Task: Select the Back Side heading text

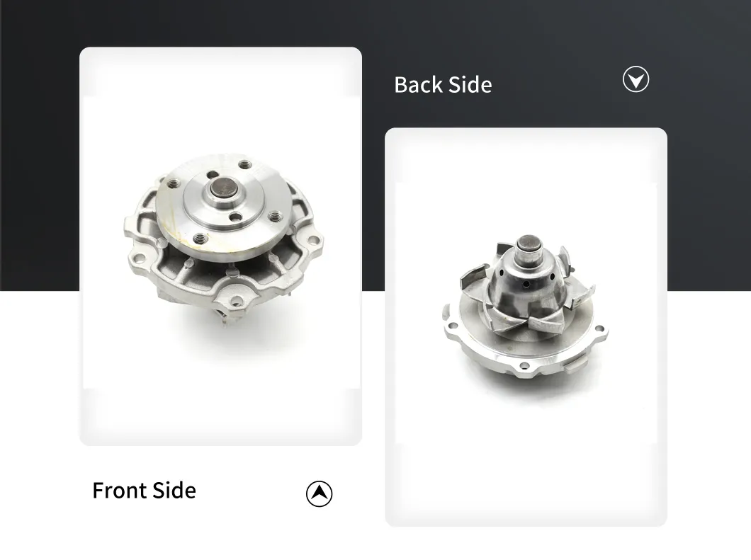Action: pyautogui.click(x=443, y=85)
